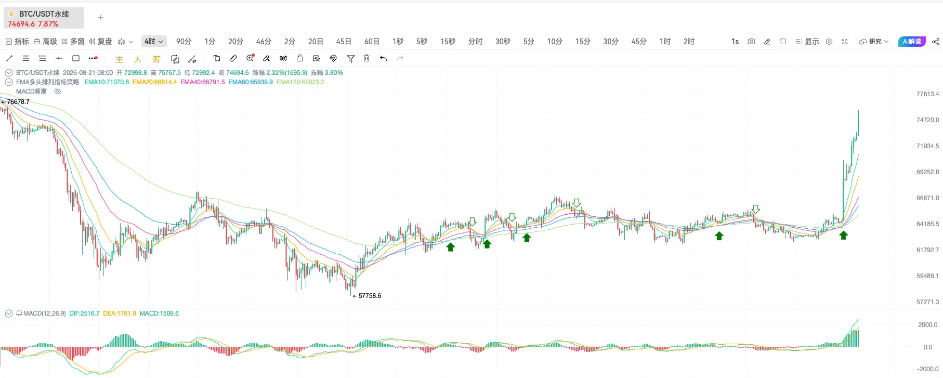Switch timeframe to 60日
Viewport: 943px width, 378px height.
372,42
